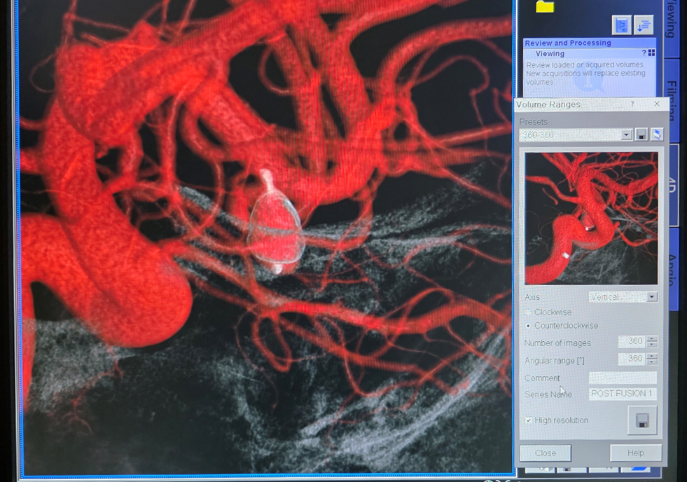Viewport: 687px width, 482px height.
Task: Click the grid layout icon in Viewing header
Action: 652,53
